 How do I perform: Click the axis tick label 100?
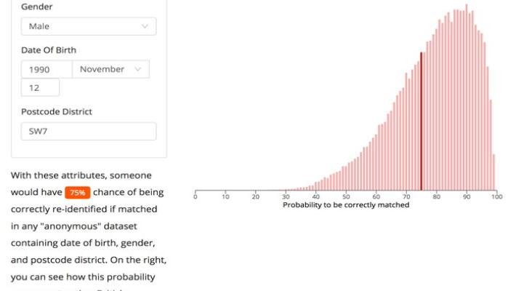click(496, 196)
